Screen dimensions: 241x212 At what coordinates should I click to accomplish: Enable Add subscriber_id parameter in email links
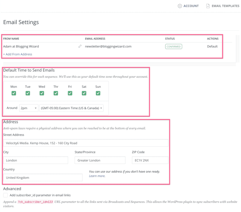[x=6, y=195]
